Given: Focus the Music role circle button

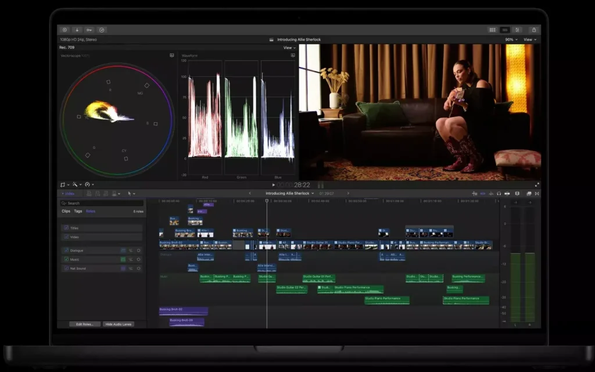Looking at the screenshot, I should [138, 259].
